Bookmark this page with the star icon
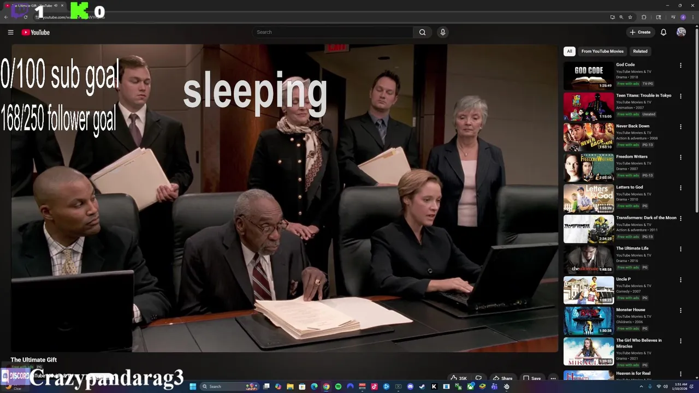This screenshot has height=393, width=699. (630, 17)
